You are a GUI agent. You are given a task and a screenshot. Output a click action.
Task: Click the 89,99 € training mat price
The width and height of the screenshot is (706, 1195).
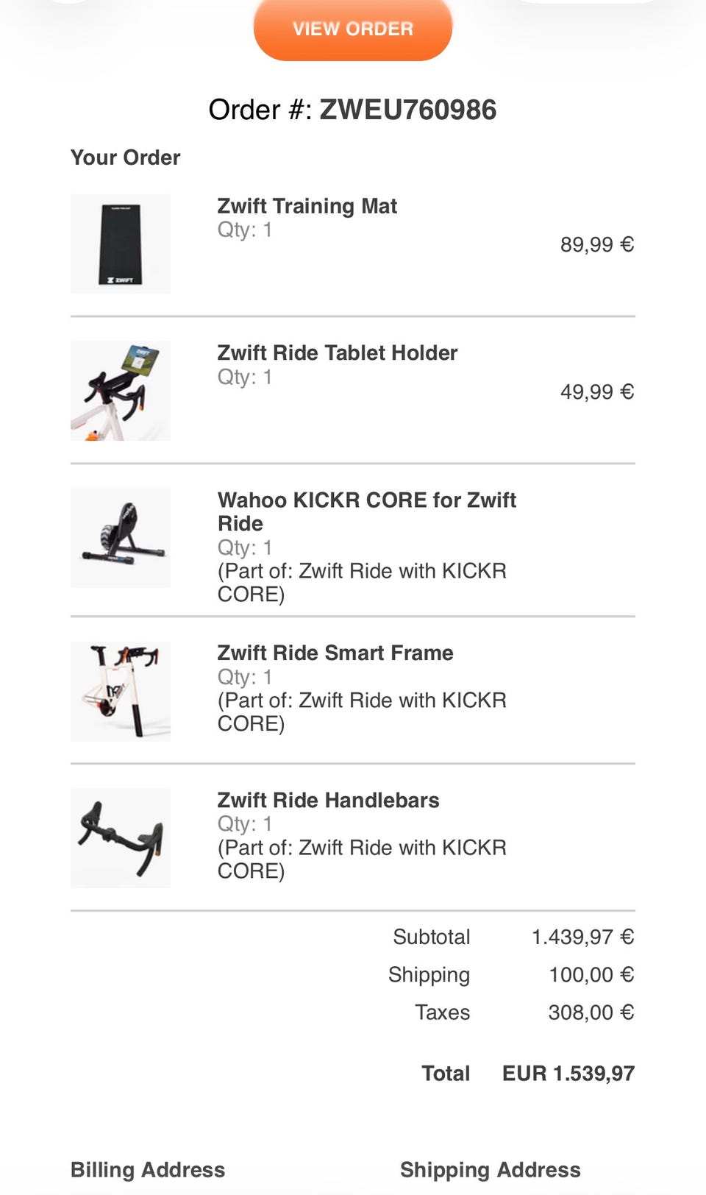[x=596, y=244]
